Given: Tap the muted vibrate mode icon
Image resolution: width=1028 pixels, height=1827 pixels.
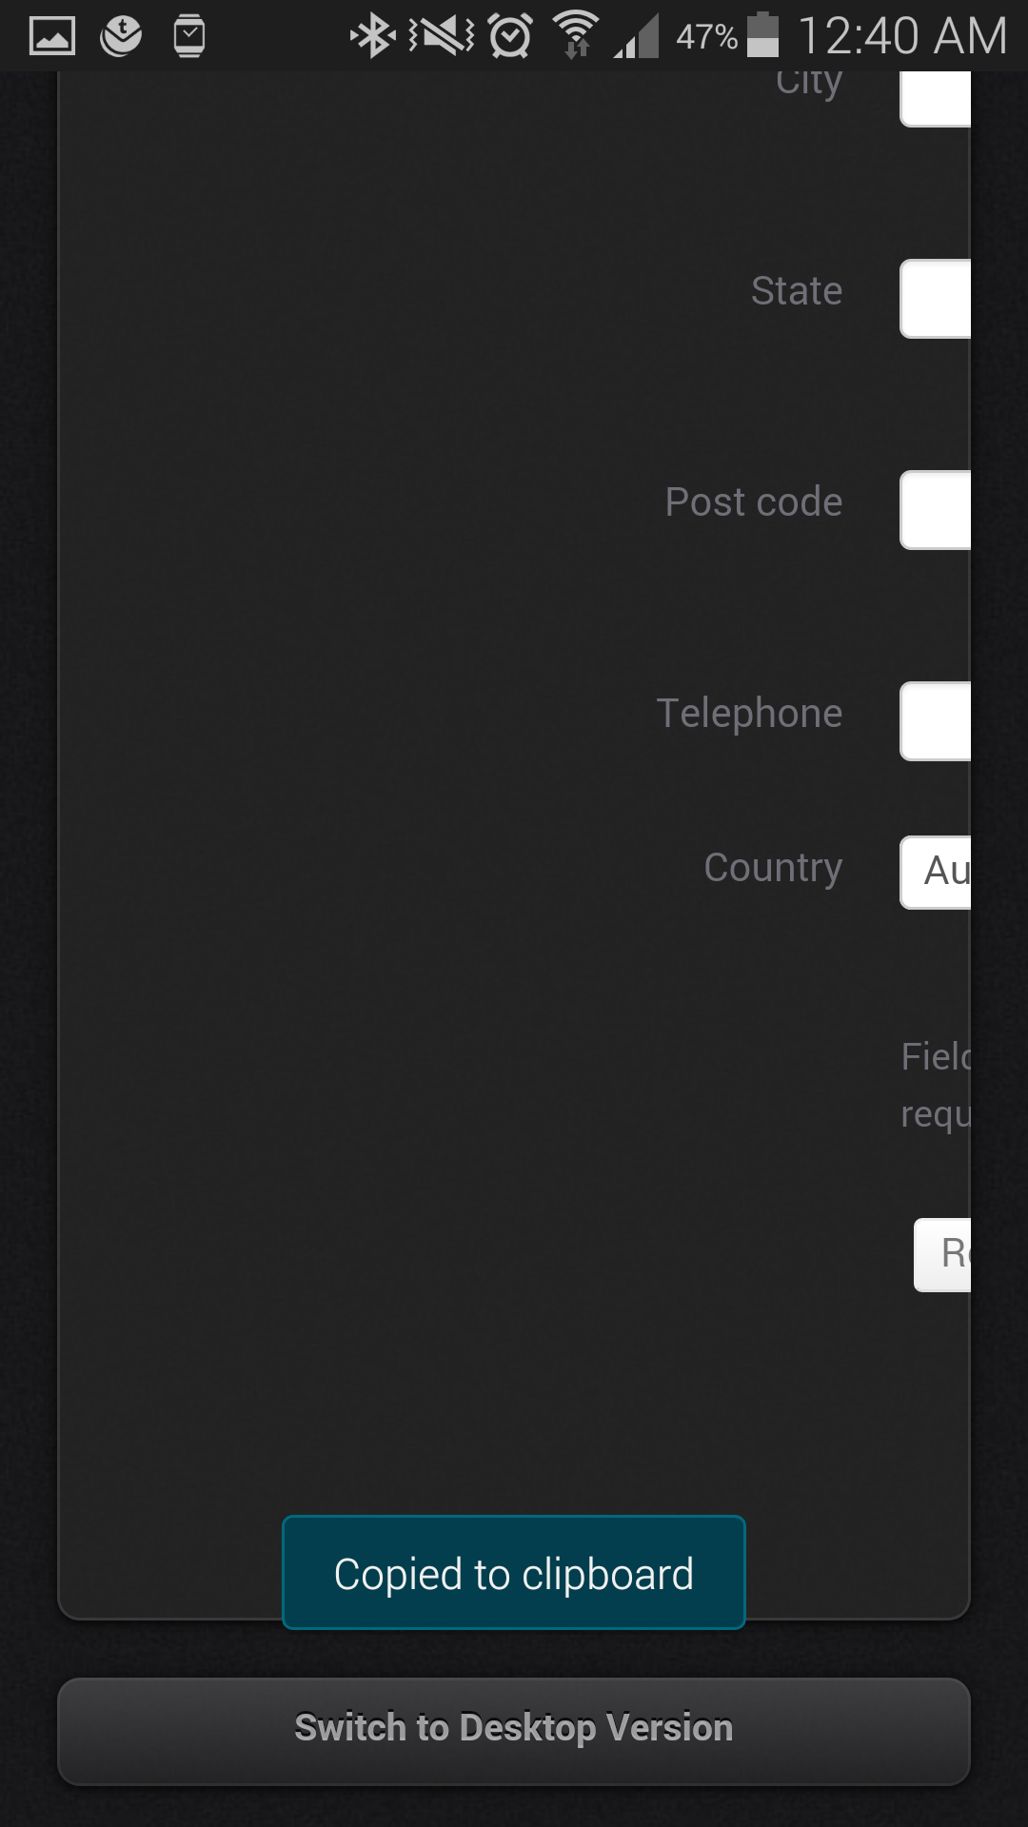Looking at the screenshot, I should point(441,36).
